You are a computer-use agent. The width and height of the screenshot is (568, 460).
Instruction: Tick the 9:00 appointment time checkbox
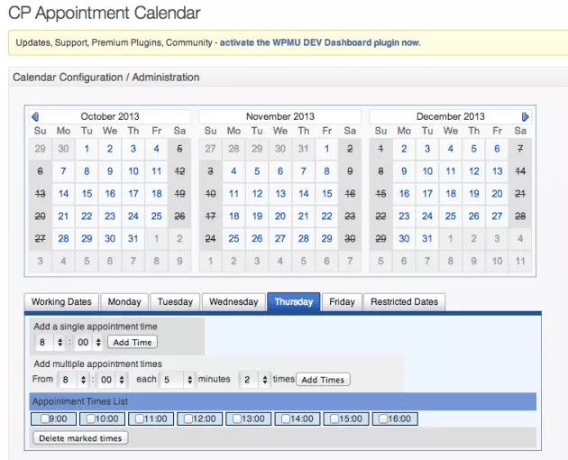click(x=44, y=419)
